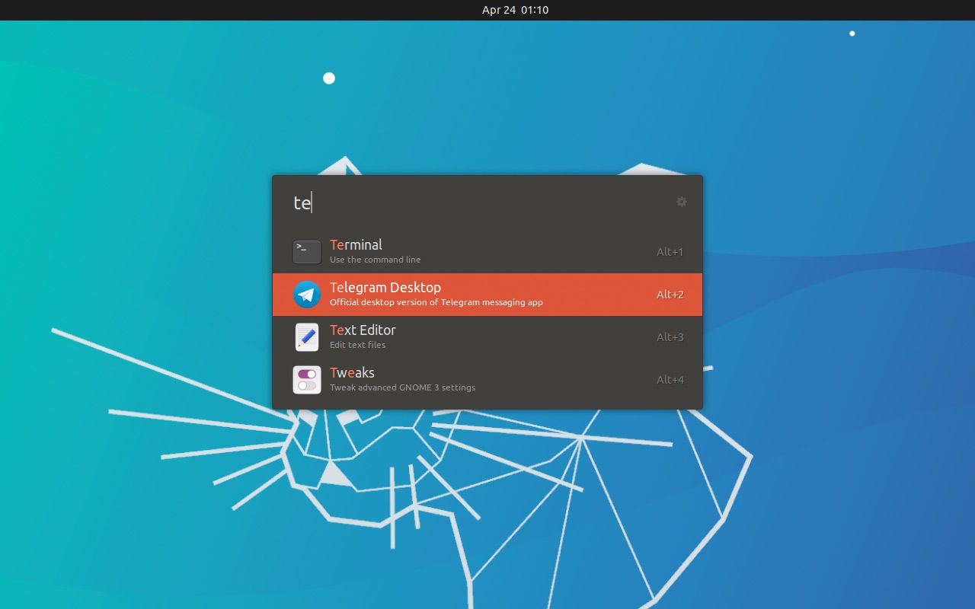Click the Alt+1 shortcut label
The height and width of the screenshot is (609, 975).
[670, 252]
